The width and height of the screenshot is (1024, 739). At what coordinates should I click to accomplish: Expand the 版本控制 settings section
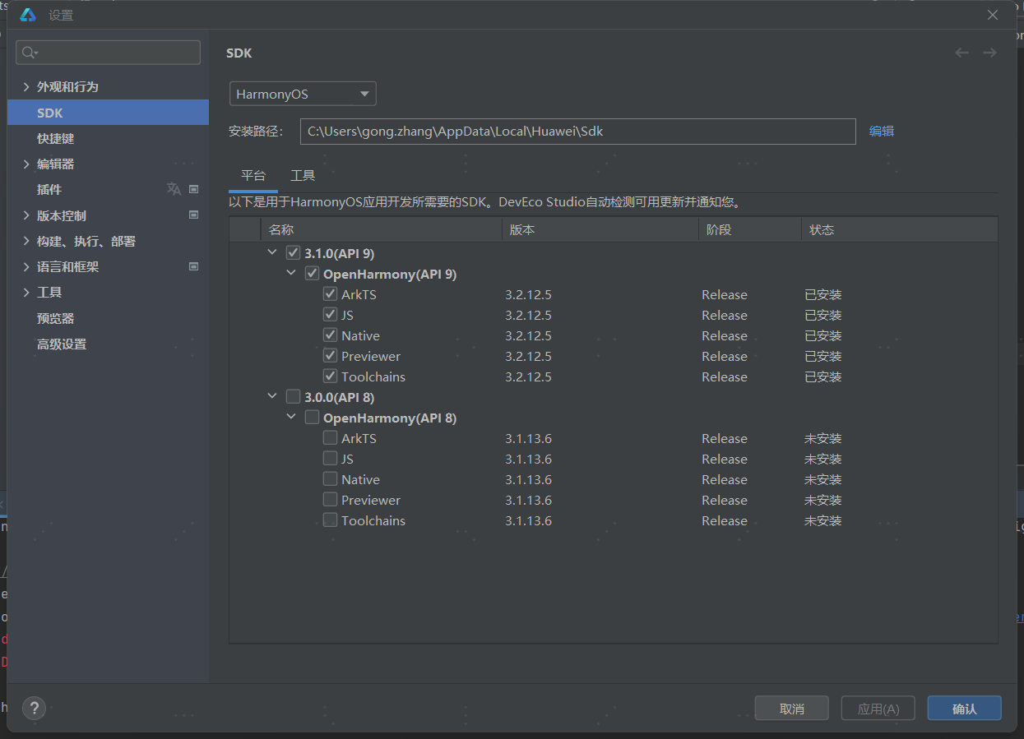coord(26,215)
